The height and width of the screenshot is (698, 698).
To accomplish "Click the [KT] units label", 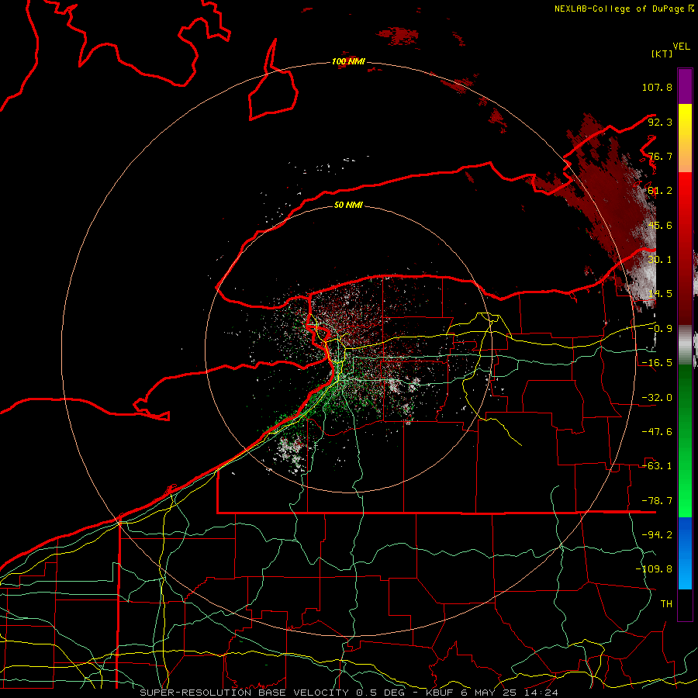I will point(662,54).
